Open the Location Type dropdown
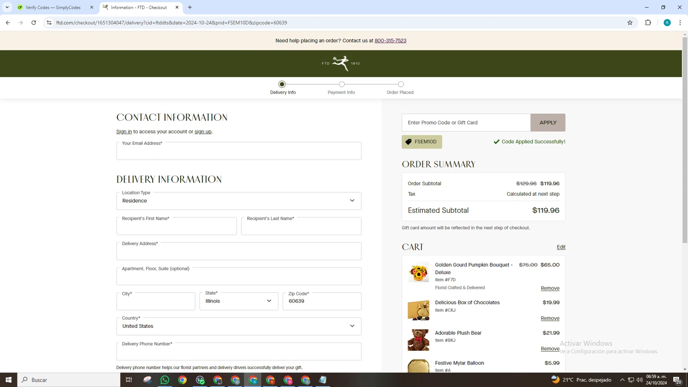Viewport: 688px width, 387px height. pos(239,201)
